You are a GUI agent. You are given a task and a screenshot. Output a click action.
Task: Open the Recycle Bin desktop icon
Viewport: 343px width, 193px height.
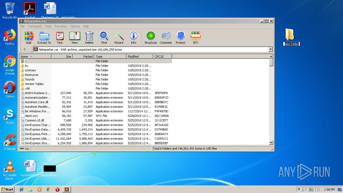[x=10, y=11]
